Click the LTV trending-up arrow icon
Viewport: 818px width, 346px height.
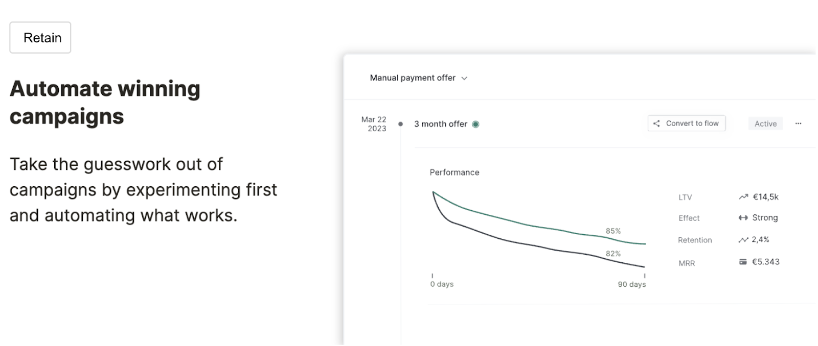tap(743, 197)
